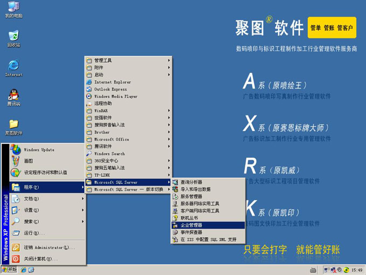Click the Windows Update icon

(16, 149)
